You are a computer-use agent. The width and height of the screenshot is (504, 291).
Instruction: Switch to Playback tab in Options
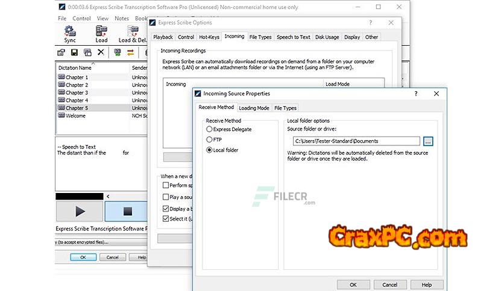click(x=163, y=37)
